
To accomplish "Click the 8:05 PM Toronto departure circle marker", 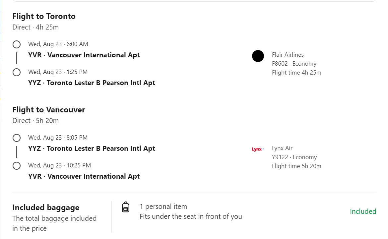I will coord(16,138).
